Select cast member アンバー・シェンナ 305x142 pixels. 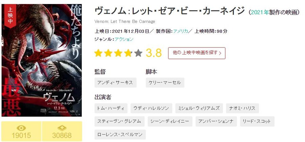[x=216, y=121]
